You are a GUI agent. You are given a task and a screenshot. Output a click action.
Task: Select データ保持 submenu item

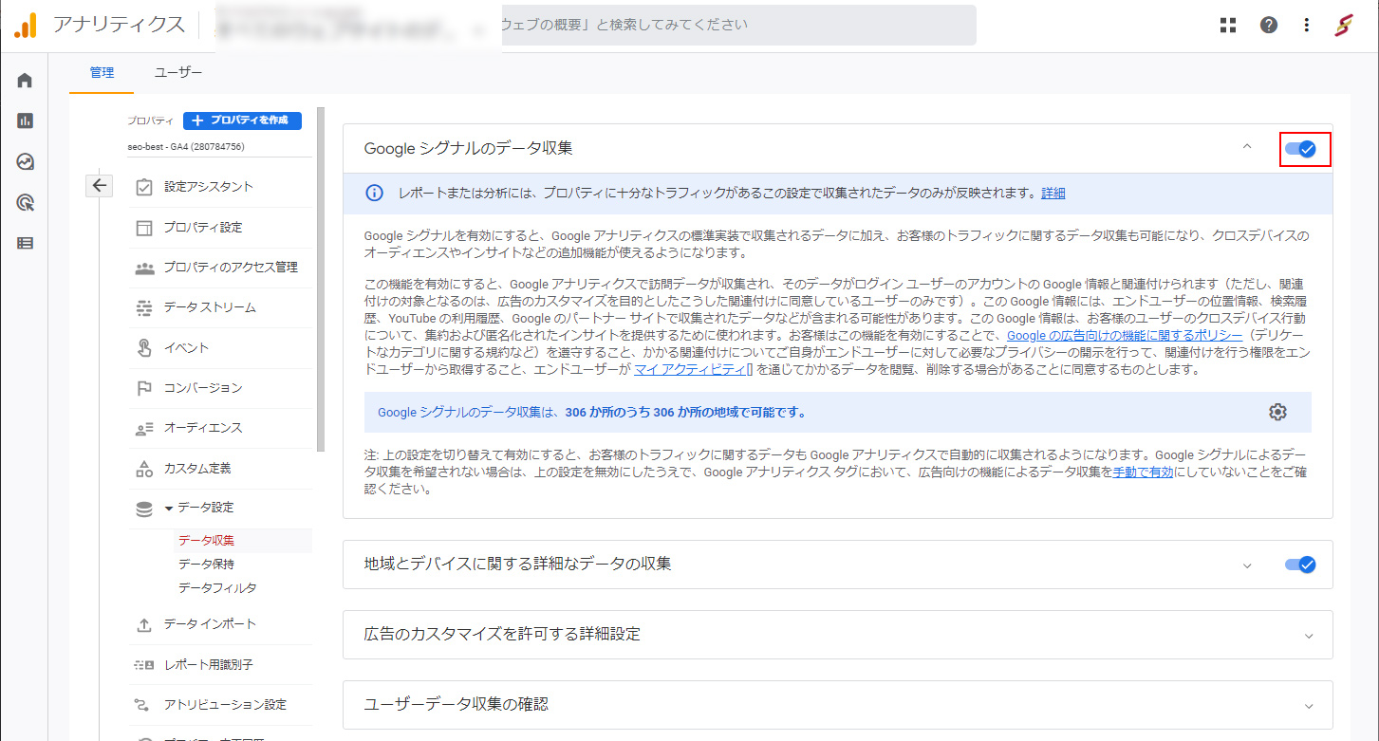[206, 565]
